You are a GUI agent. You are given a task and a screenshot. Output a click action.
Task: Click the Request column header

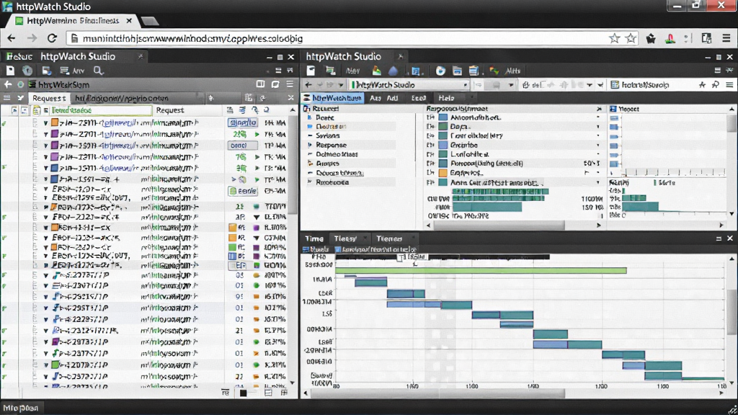point(170,110)
